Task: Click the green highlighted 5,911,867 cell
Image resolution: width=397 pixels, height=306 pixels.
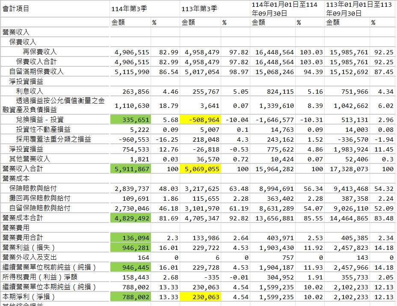Action: (x=130, y=169)
